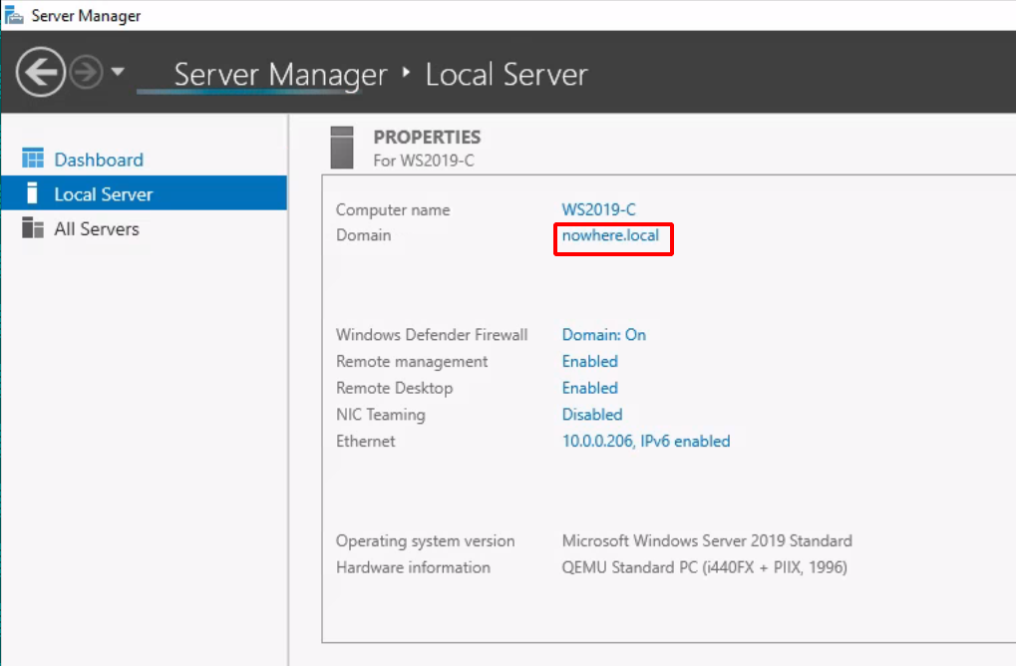
Task: Click the 'Ethernet' label
Action: 366,442
